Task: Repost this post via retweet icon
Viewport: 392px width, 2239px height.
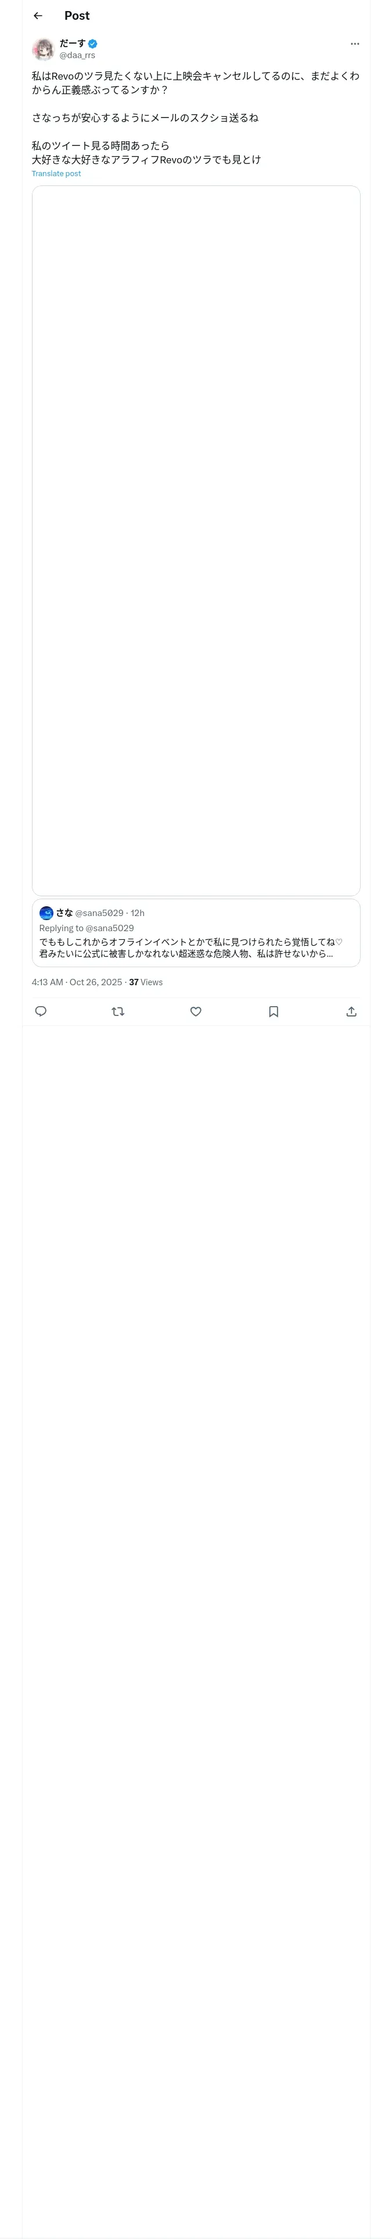Action: point(118,1011)
